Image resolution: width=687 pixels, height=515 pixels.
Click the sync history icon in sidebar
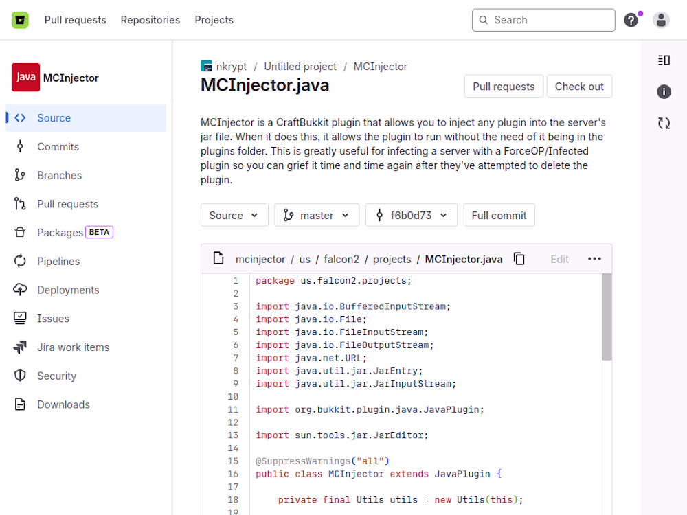coord(664,124)
